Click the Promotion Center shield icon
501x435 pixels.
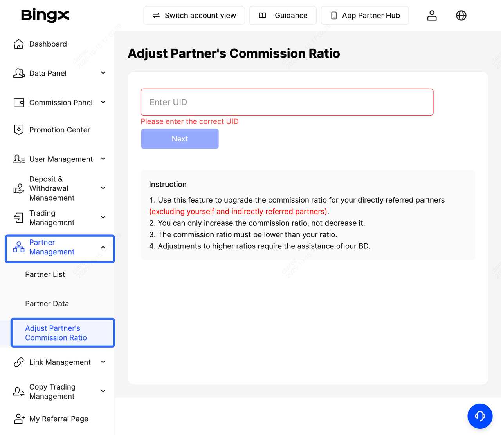click(18, 130)
